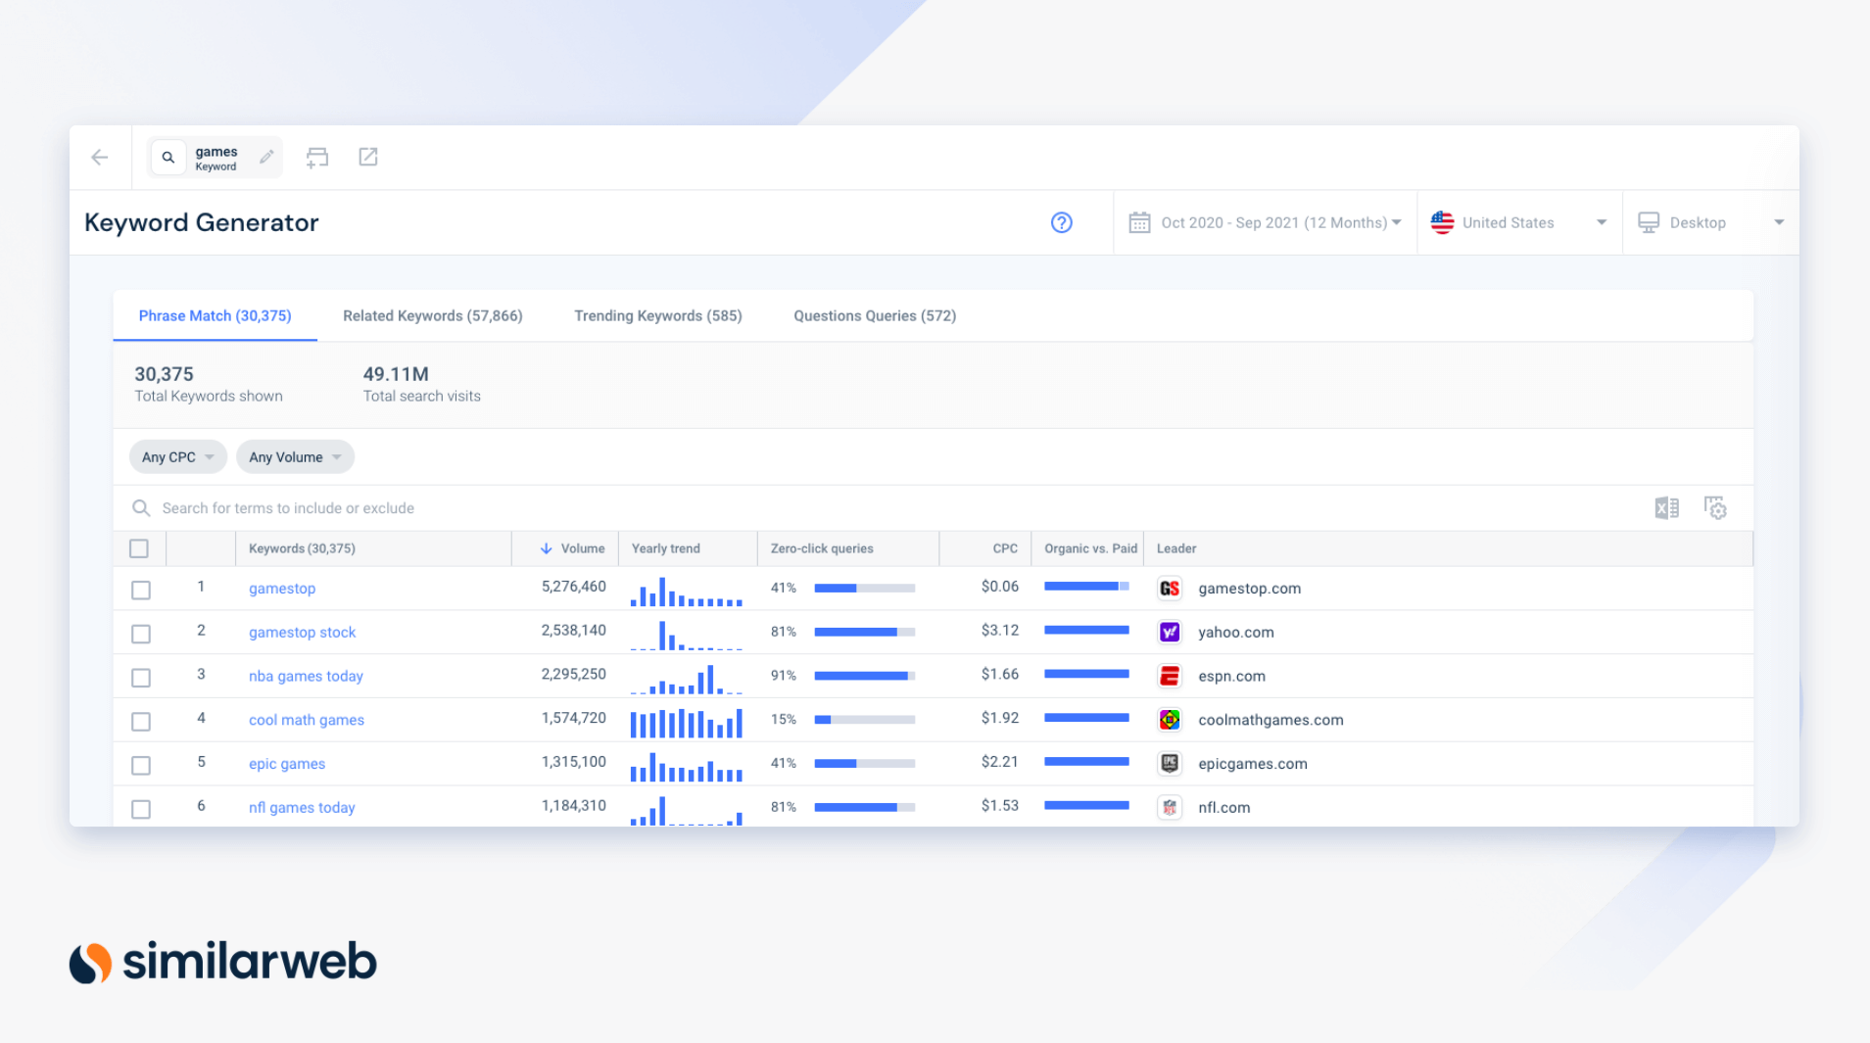Click the "gamestop stock" keyword link
This screenshot has width=1870, height=1043.
pyautogui.click(x=302, y=632)
